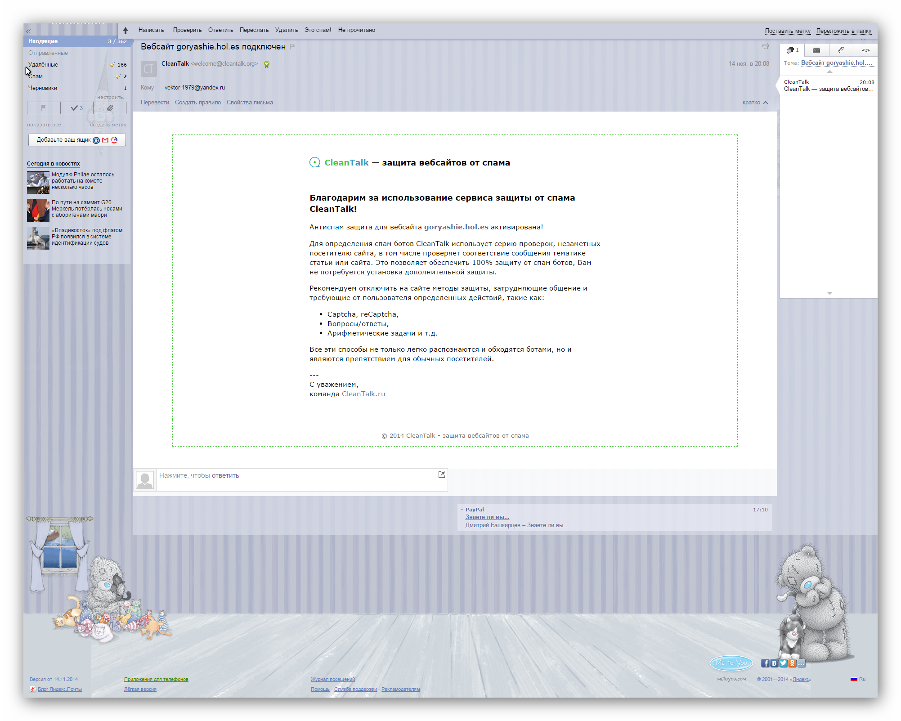Open the CleanTalk.ru link in the signature
901x721 pixels.
point(363,394)
